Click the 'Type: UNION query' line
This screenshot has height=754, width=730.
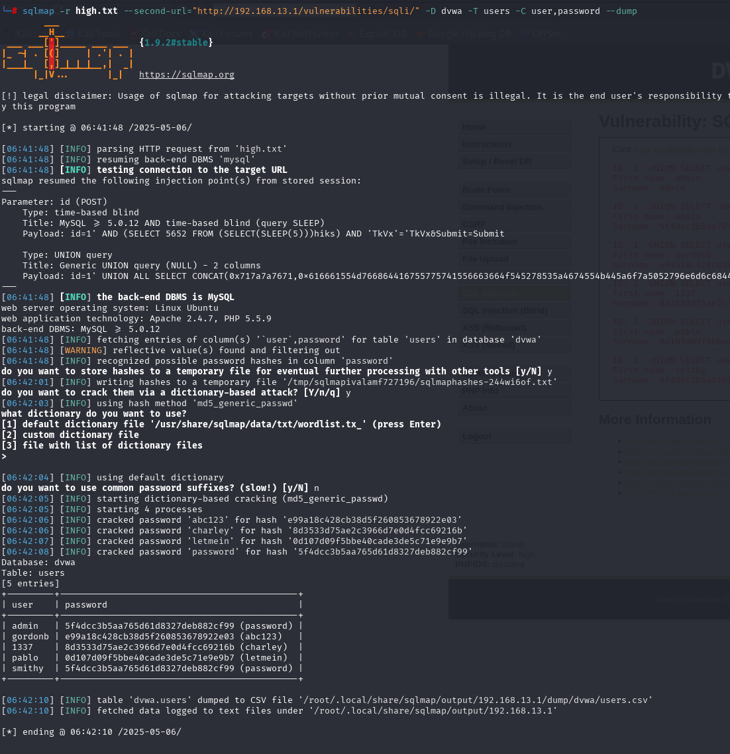coord(68,254)
